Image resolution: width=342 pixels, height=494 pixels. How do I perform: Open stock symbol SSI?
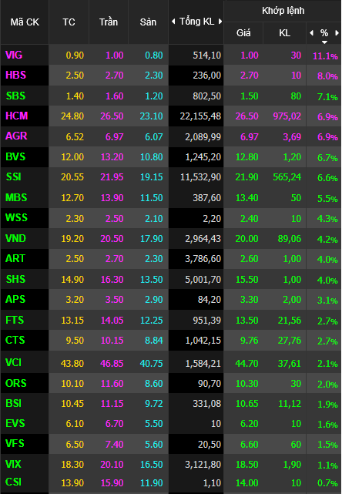click(14, 176)
